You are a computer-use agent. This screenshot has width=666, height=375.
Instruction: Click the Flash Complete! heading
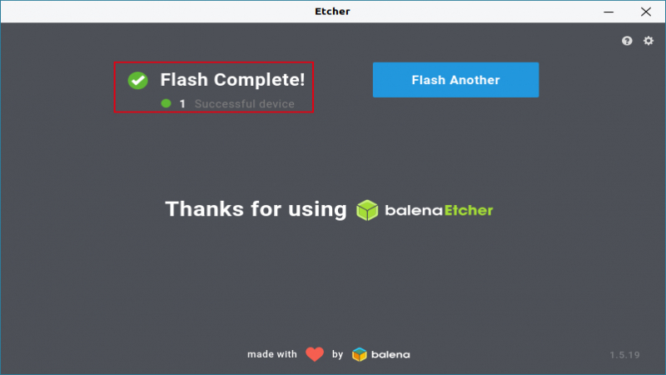tap(232, 79)
